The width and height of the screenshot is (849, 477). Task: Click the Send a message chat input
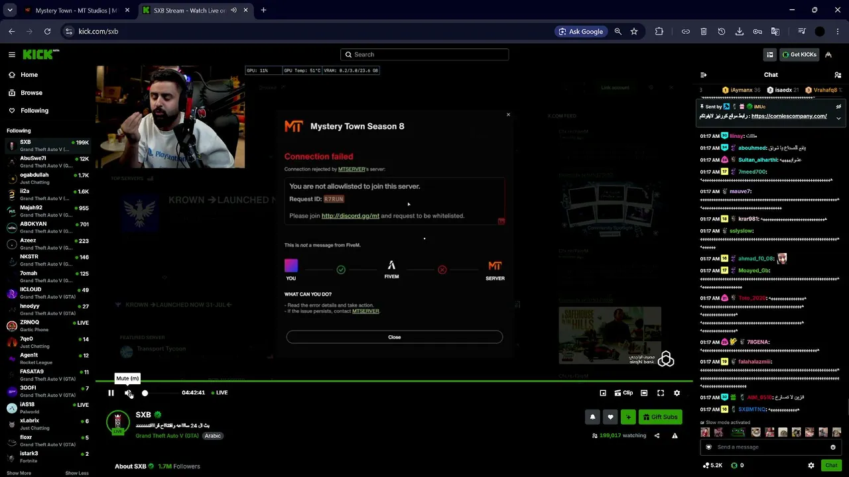(770, 447)
